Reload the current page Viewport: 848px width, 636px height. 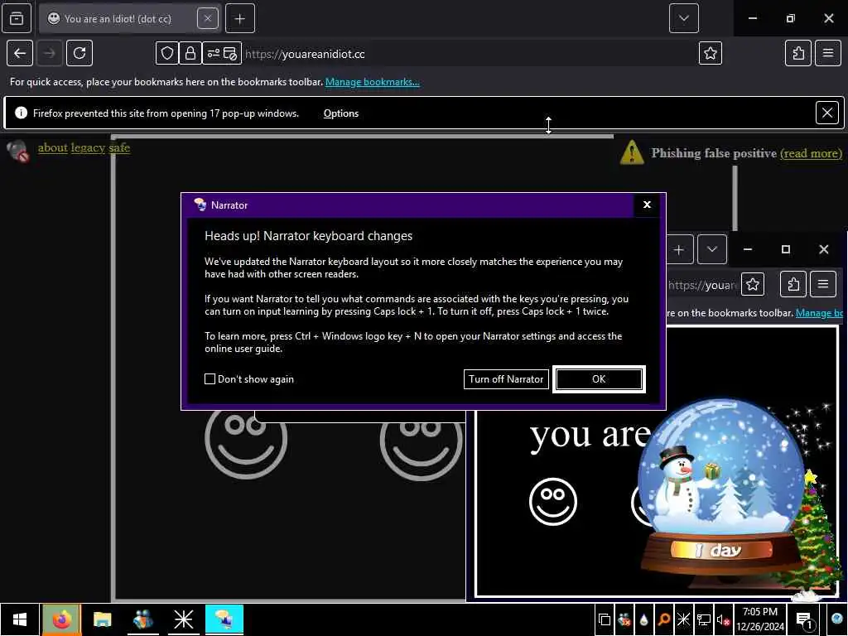[x=79, y=53]
